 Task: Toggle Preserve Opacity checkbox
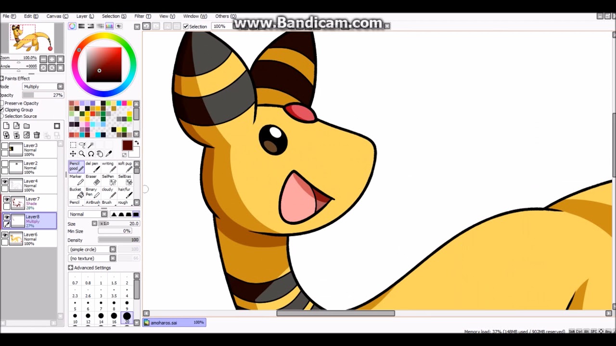tap(2, 103)
